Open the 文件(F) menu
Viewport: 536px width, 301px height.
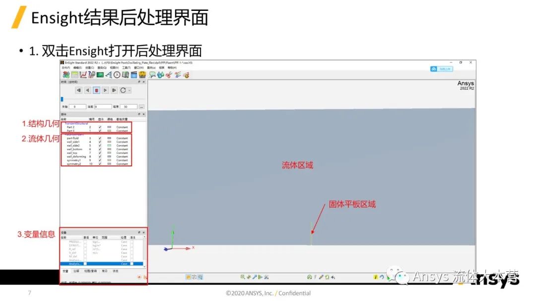coord(66,68)
